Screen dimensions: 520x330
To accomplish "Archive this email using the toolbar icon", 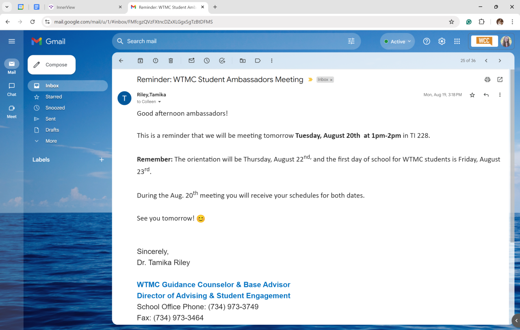I will click(140, 61).
